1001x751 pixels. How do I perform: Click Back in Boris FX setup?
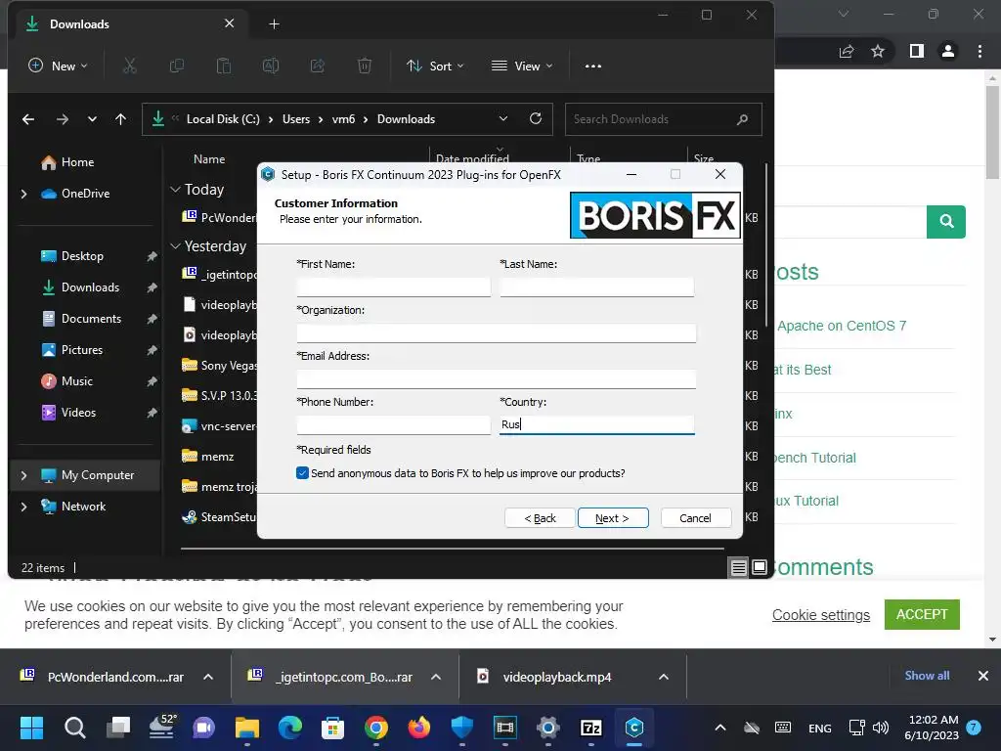click(x=540, y=518)
